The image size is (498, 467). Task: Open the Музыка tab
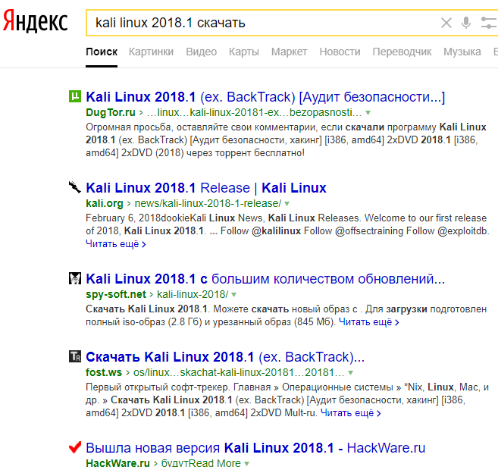click(462, 52)
